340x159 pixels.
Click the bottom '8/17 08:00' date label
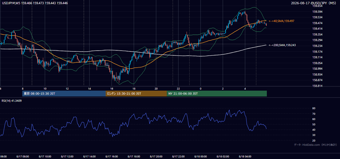tap(23, 156)
